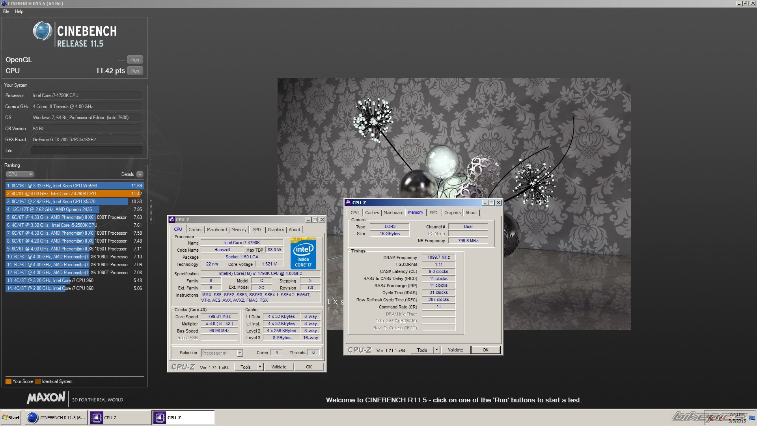
Task: Click the Core Speed 799.81 MHz value
Action: pos(220,317)
